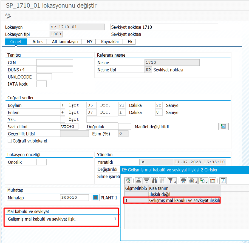This screenshot has height=243, width=249.
Task: Switch to the Adres tab
Action: (38, 42)
